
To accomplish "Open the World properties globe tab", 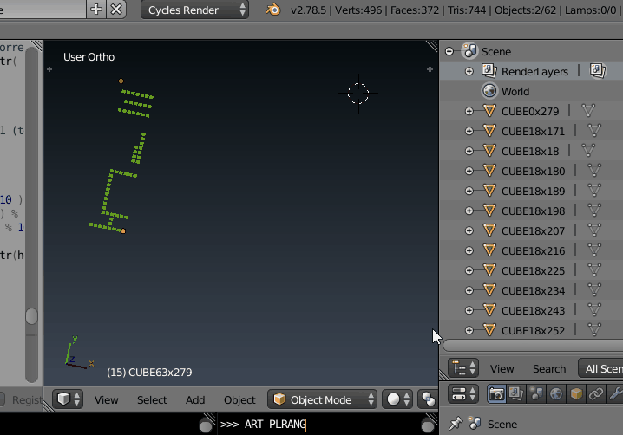I will 556,394.
